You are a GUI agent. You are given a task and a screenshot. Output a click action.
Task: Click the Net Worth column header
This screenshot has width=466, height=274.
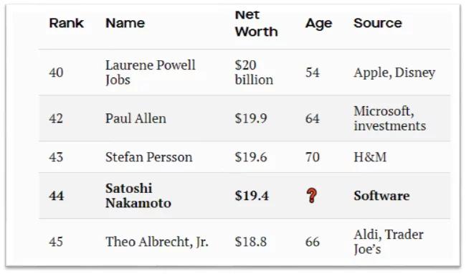pyautogui.click(x=256, y=23)
